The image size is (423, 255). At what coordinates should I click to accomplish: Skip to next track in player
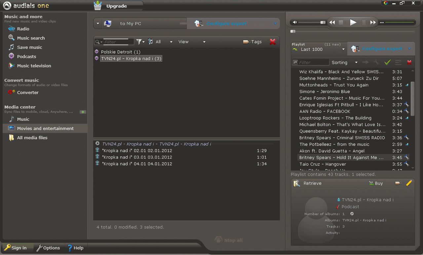373,22
